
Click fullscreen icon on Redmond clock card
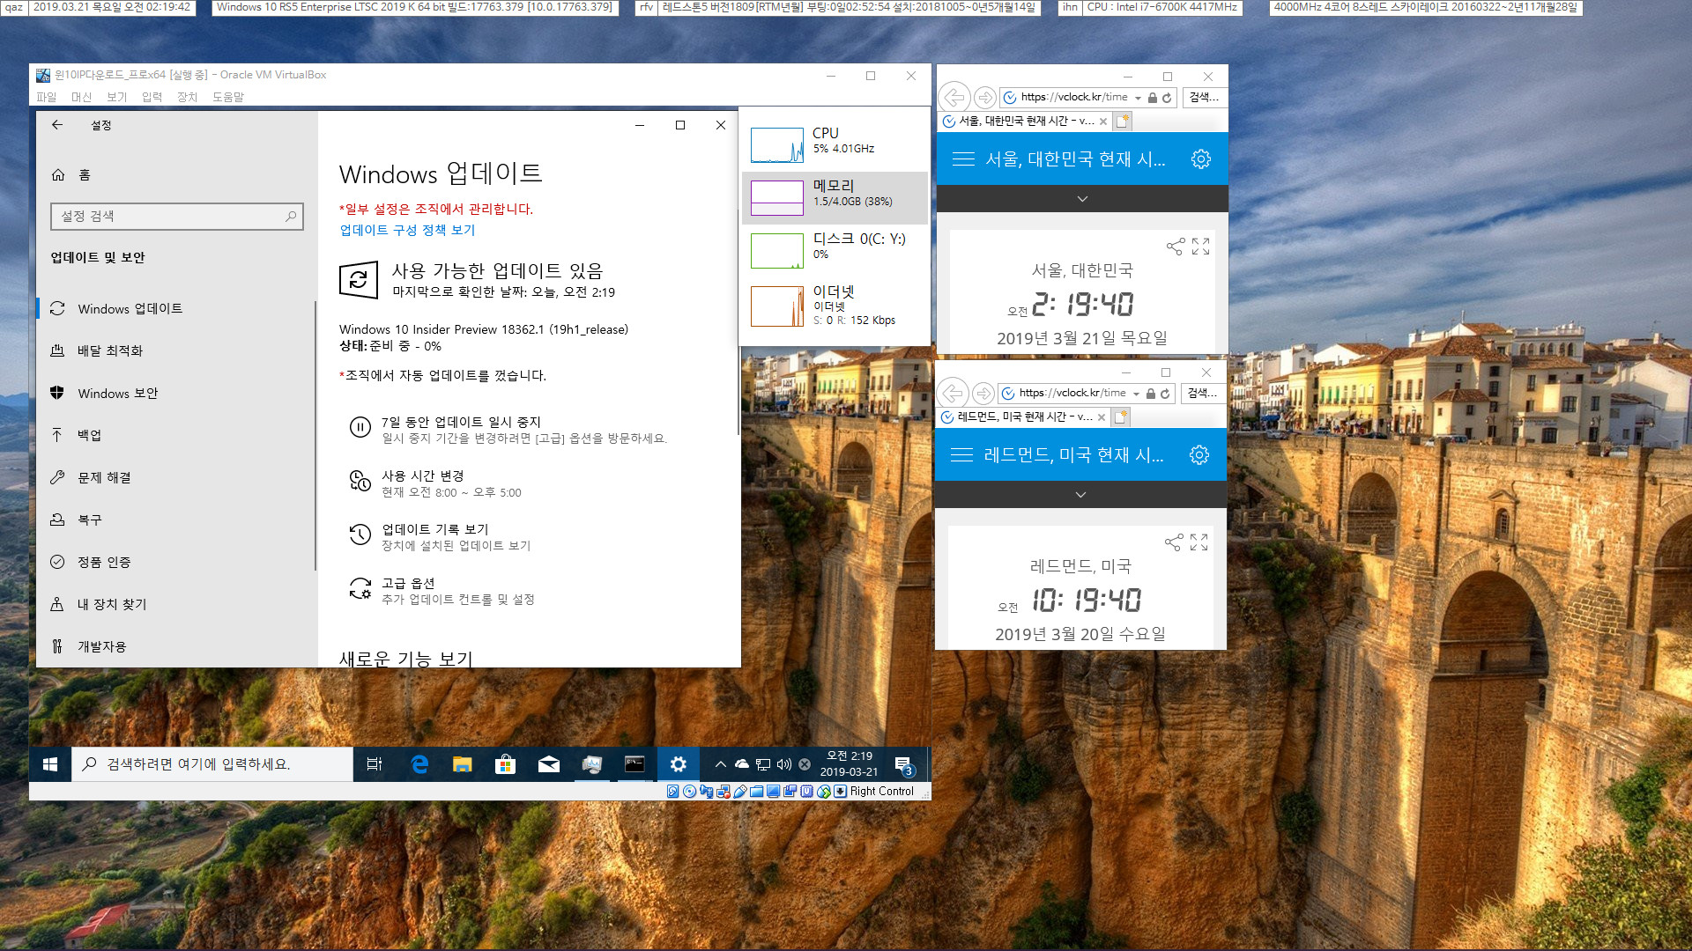[1198, 542]
